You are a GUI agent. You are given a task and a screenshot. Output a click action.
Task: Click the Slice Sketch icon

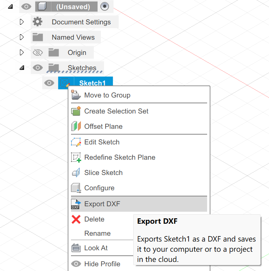(76, 173)
